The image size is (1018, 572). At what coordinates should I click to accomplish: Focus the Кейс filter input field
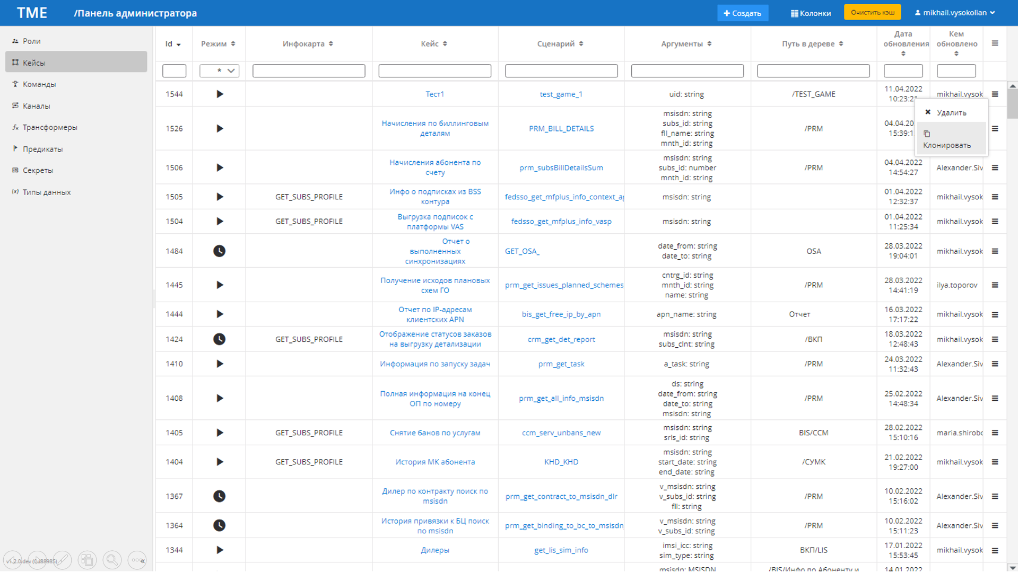pyautogui.click(x=434, y=71)
